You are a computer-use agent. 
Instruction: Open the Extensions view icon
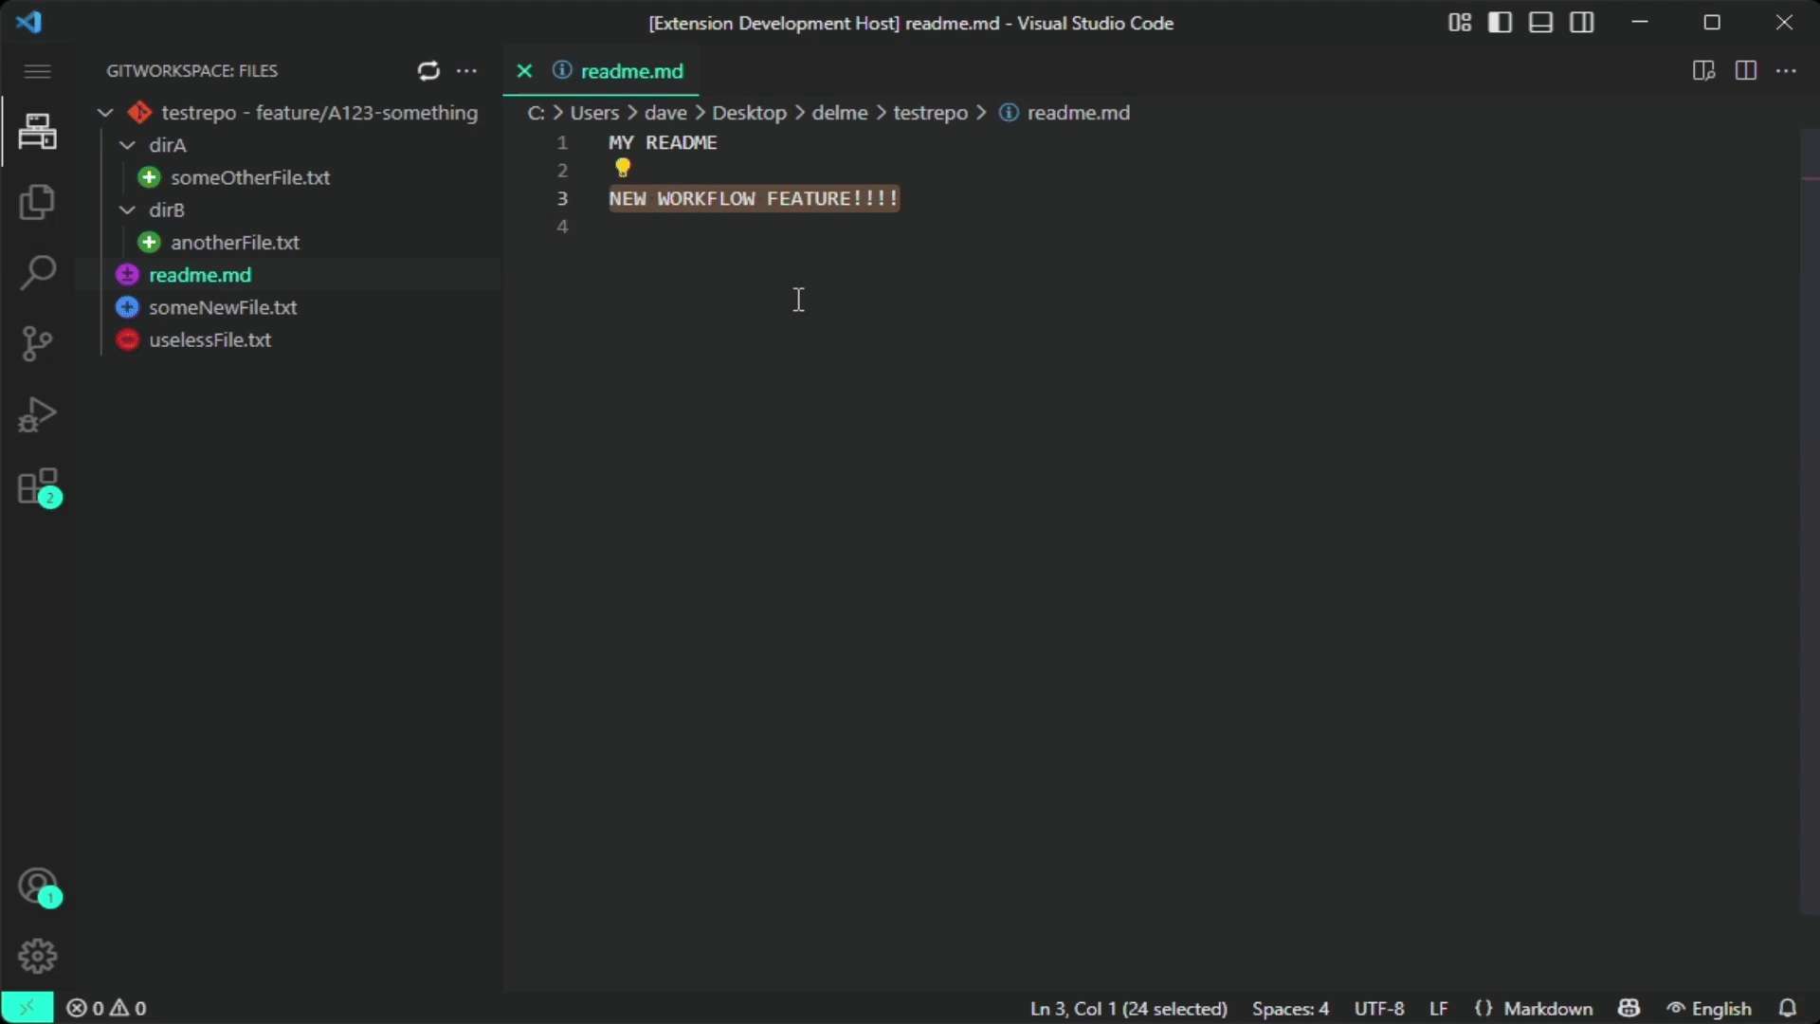click(38, 487)
